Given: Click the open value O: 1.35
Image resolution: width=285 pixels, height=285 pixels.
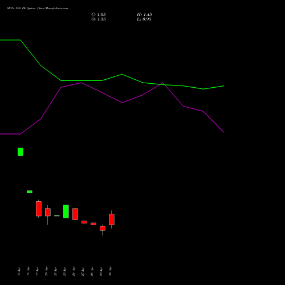Looking at the screenshot, I should point(99,19).
